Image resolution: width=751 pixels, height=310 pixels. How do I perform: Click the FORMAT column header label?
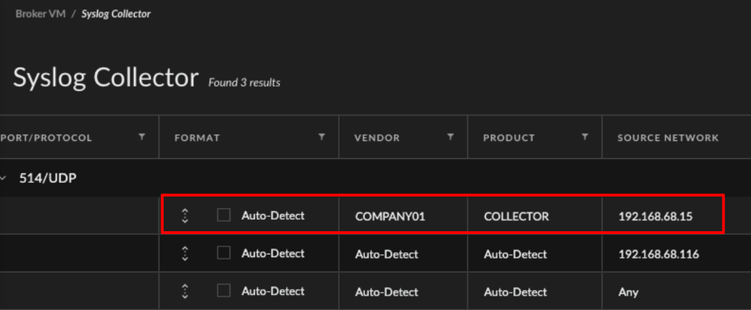pyautogui.click(x=197, y=138)
